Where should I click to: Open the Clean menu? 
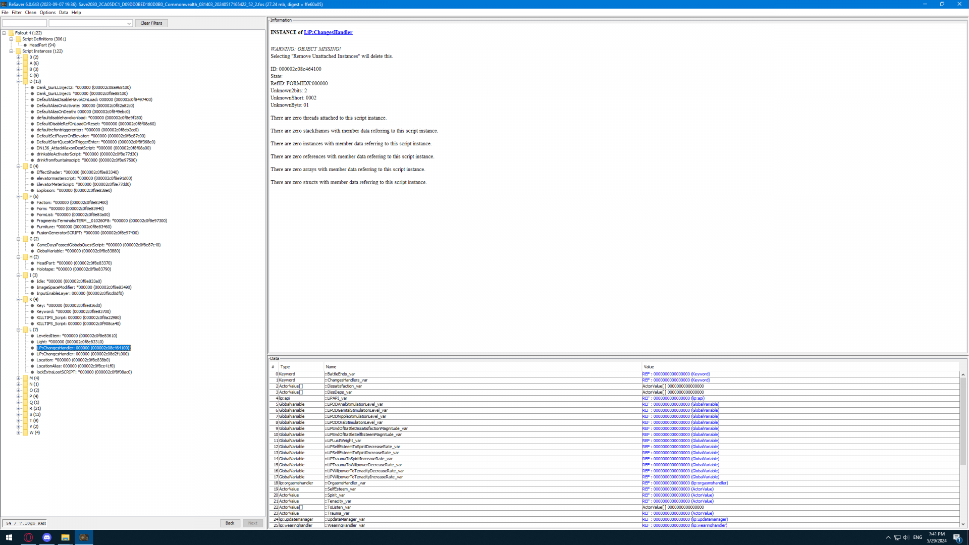pos(30,12)
